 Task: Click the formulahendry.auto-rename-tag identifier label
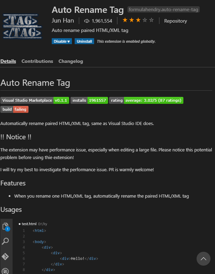click(x=164, y=9)
